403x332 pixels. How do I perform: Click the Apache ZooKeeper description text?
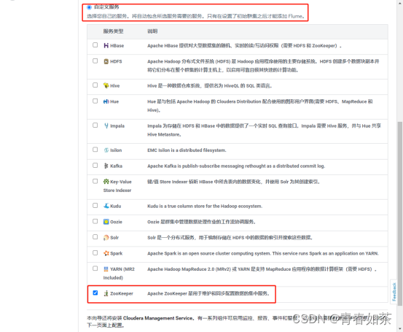(x=208, y=293)
